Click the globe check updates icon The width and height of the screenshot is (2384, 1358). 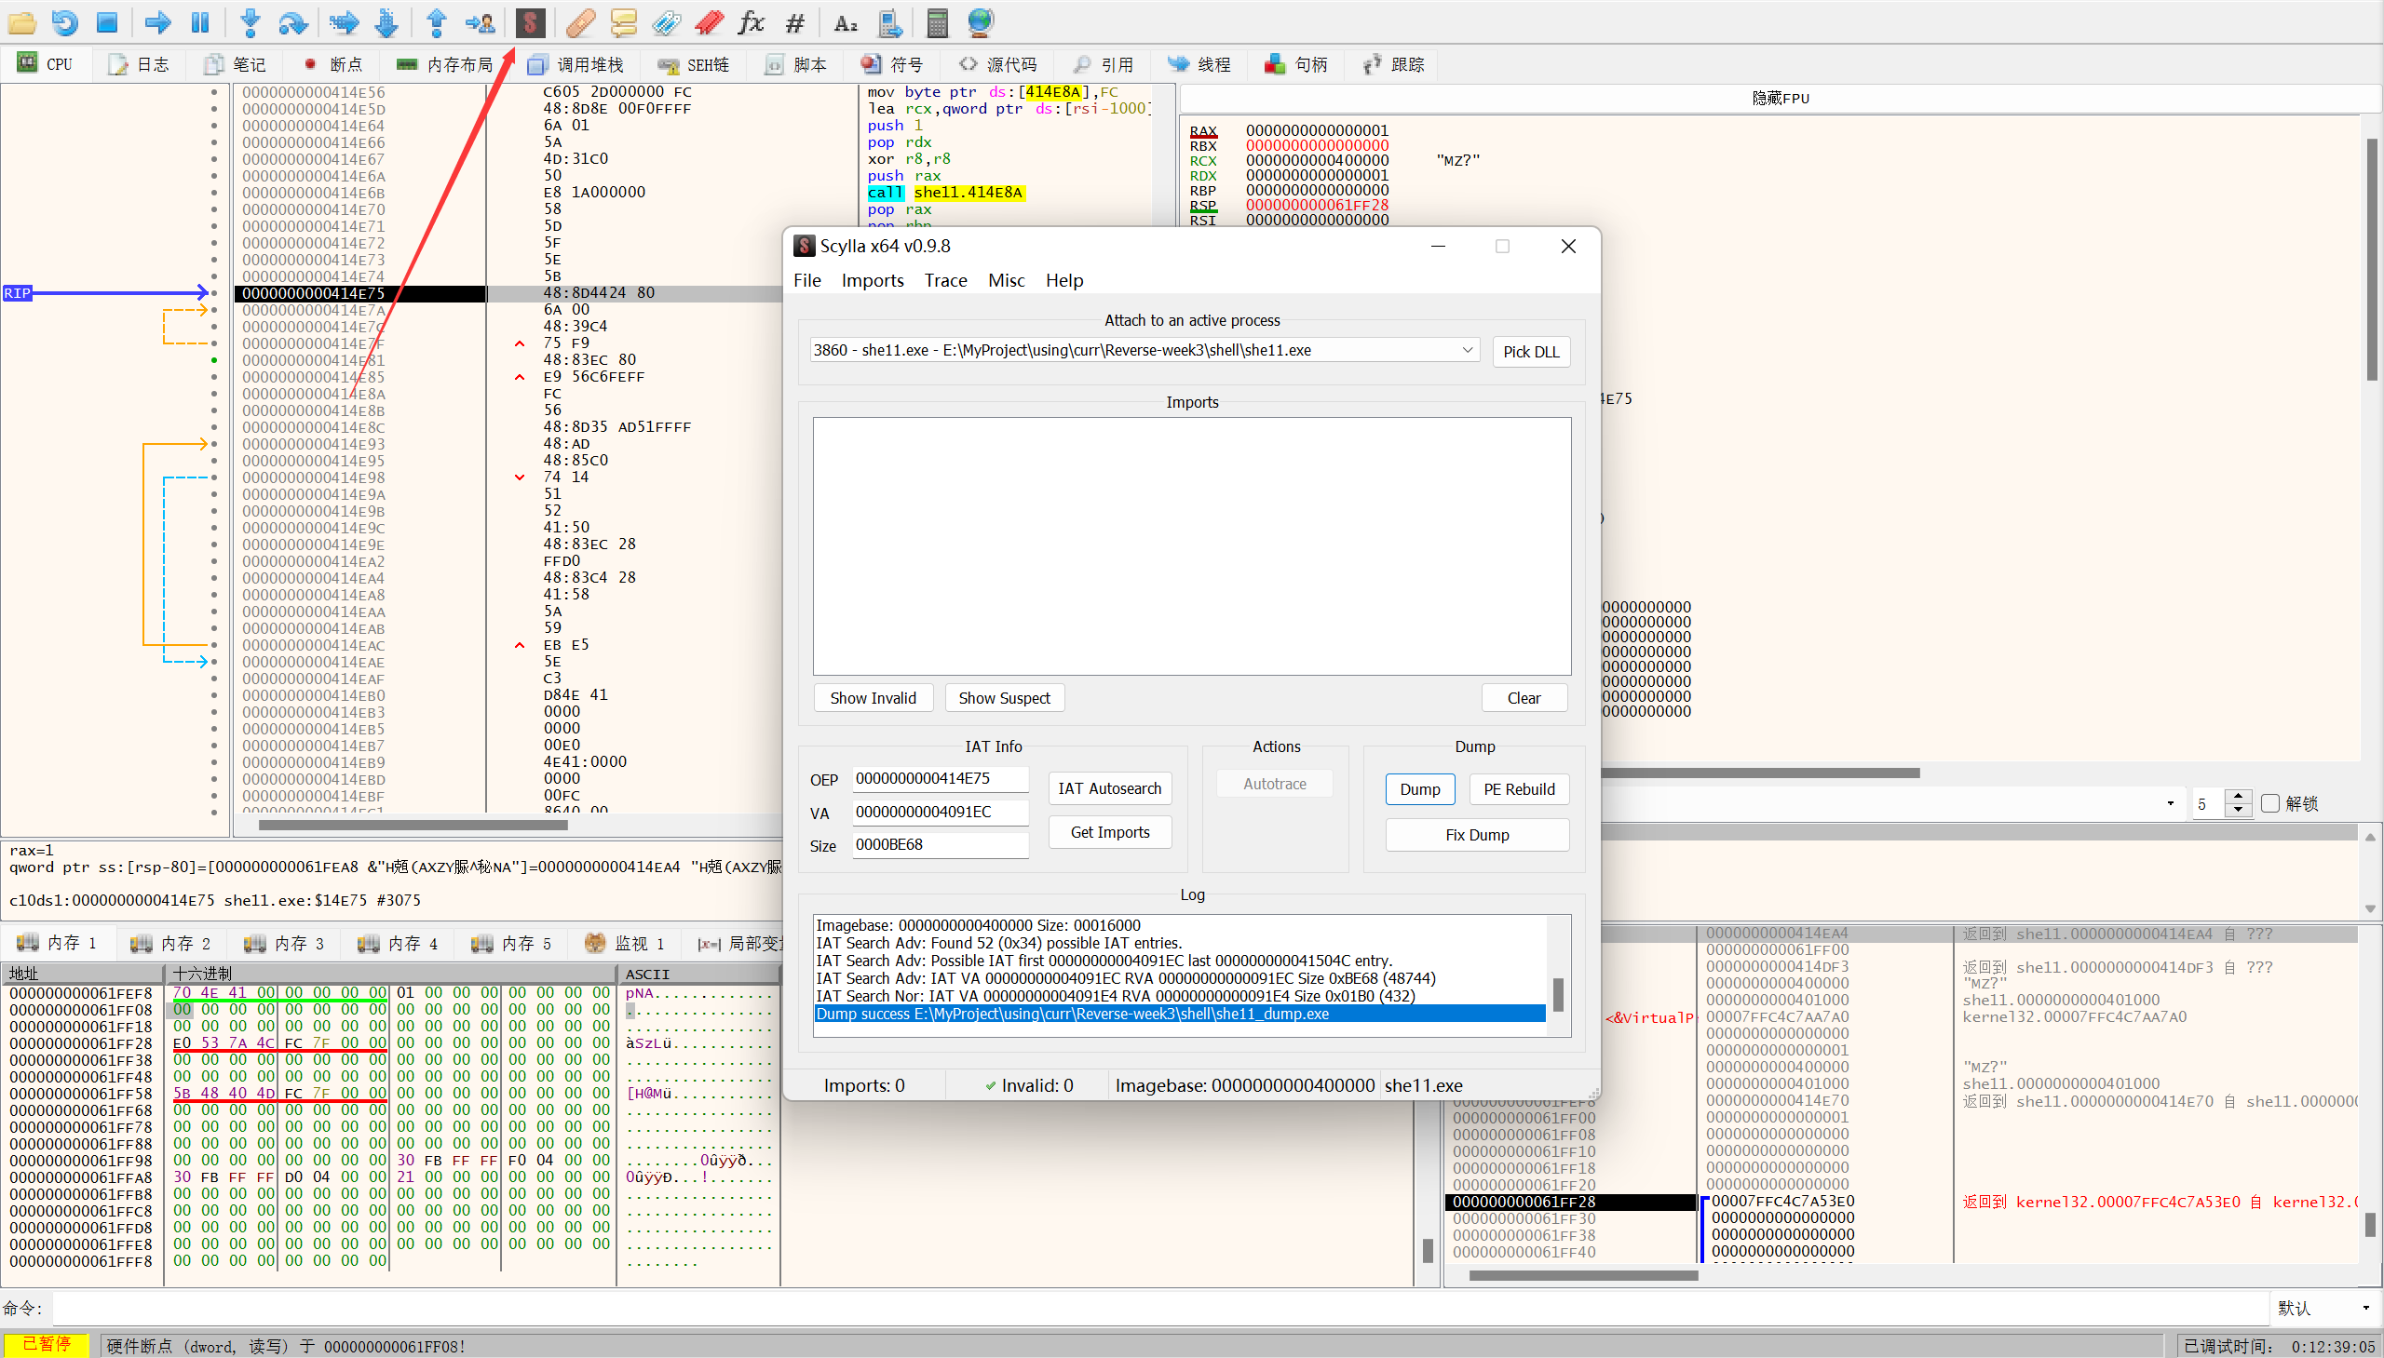point(980,22)
